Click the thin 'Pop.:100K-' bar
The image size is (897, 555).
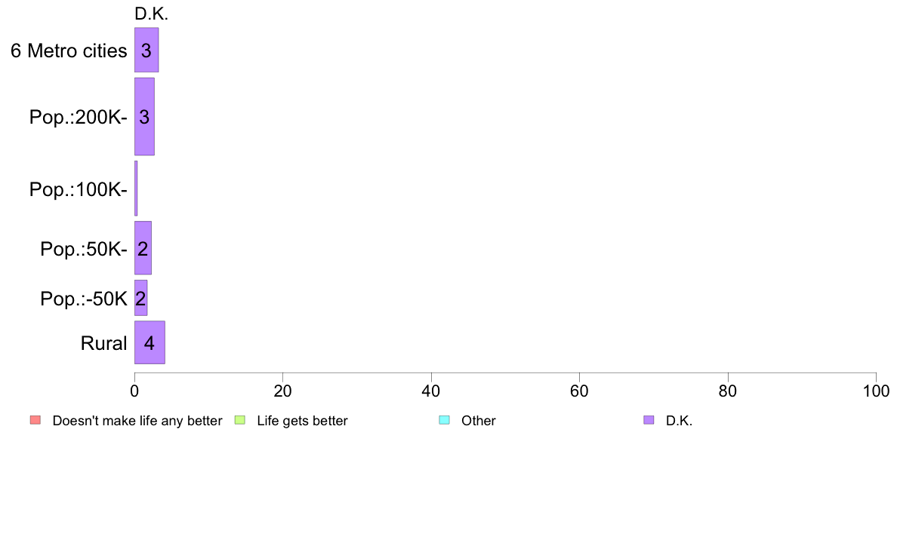[x=136, y=189]
